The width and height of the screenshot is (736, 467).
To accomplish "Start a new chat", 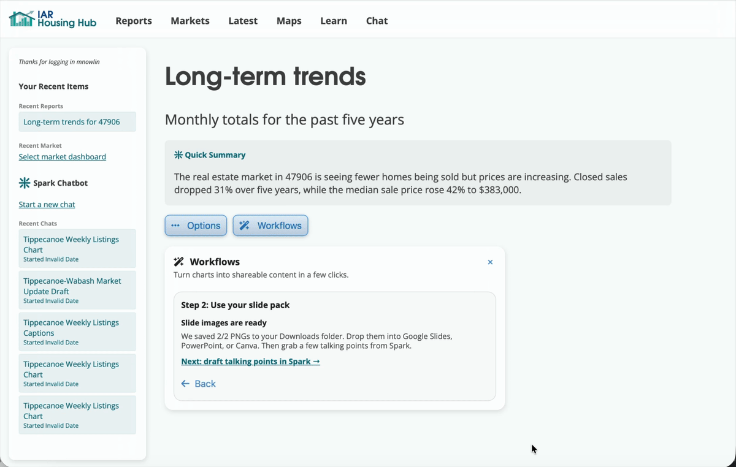I will [x=47, y=205].
